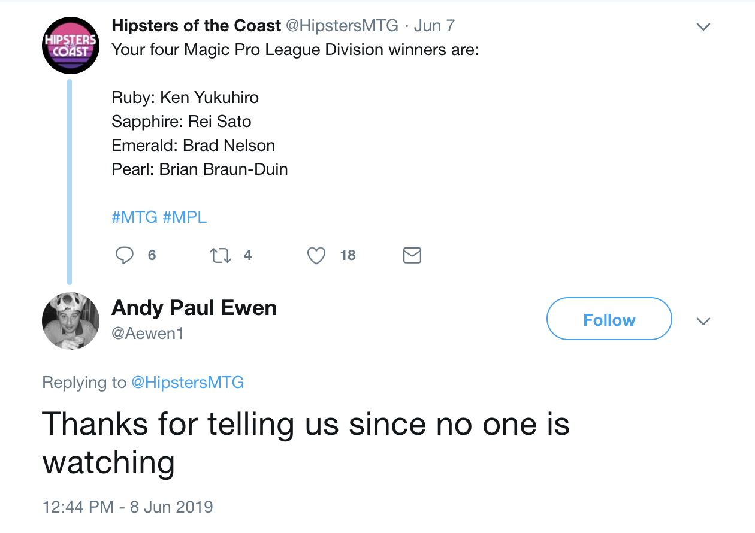Open the #MTG hashtag
Viewport: 755px width, 533px height.
coord(135,217)
